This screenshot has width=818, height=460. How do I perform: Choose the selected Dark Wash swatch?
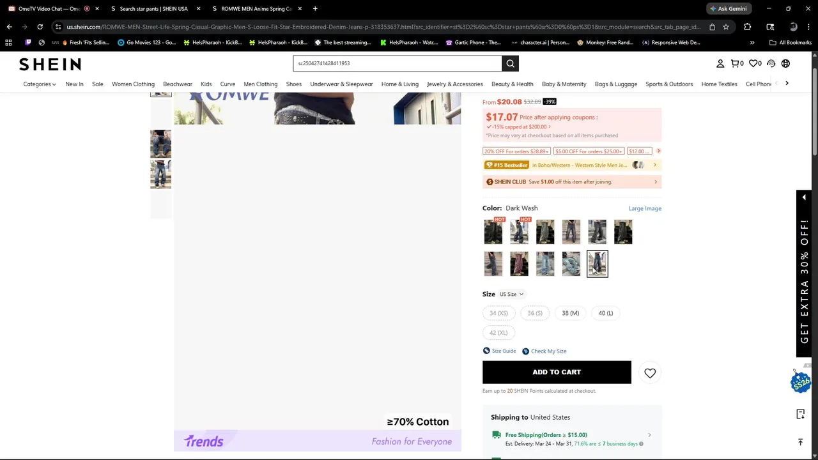click(x=597, y=264)
